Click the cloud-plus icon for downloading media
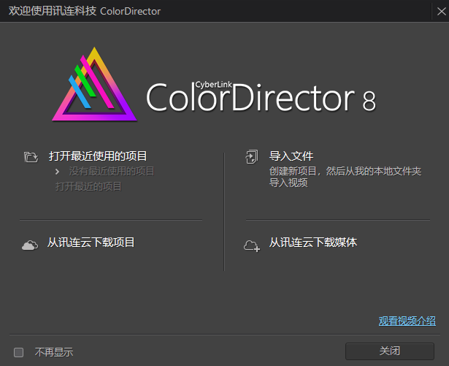This screenshot has width=449, height=366. 252,246
